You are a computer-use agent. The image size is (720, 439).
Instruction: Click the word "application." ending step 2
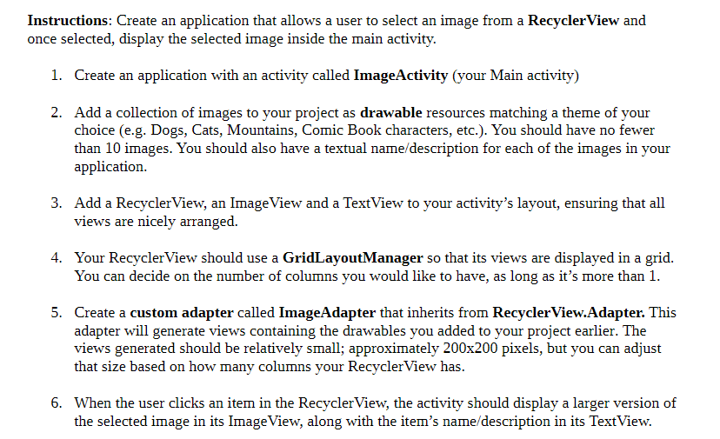[110, 167]
